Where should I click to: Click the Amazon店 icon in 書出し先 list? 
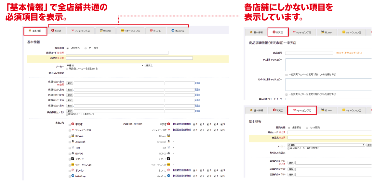click(x=73, y=142)
